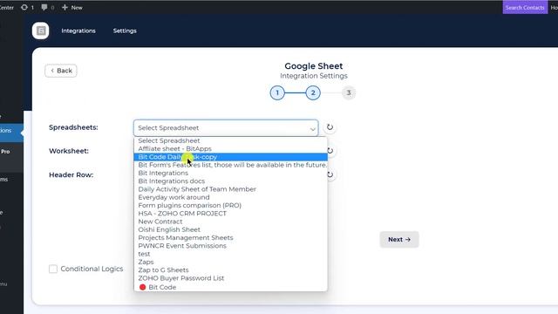The width and height of the screenshot is (558, 314).
Task: Go to step 3 of the wizard
Action: (349, 93)
